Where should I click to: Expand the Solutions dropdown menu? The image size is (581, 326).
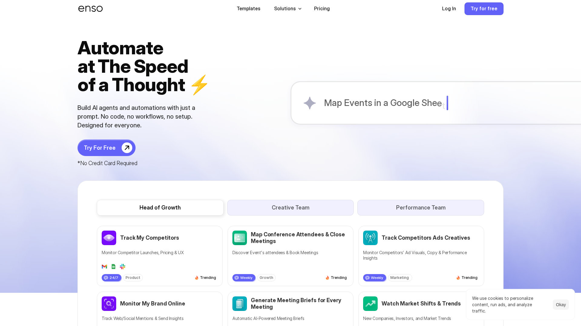(x=287, y=9)
